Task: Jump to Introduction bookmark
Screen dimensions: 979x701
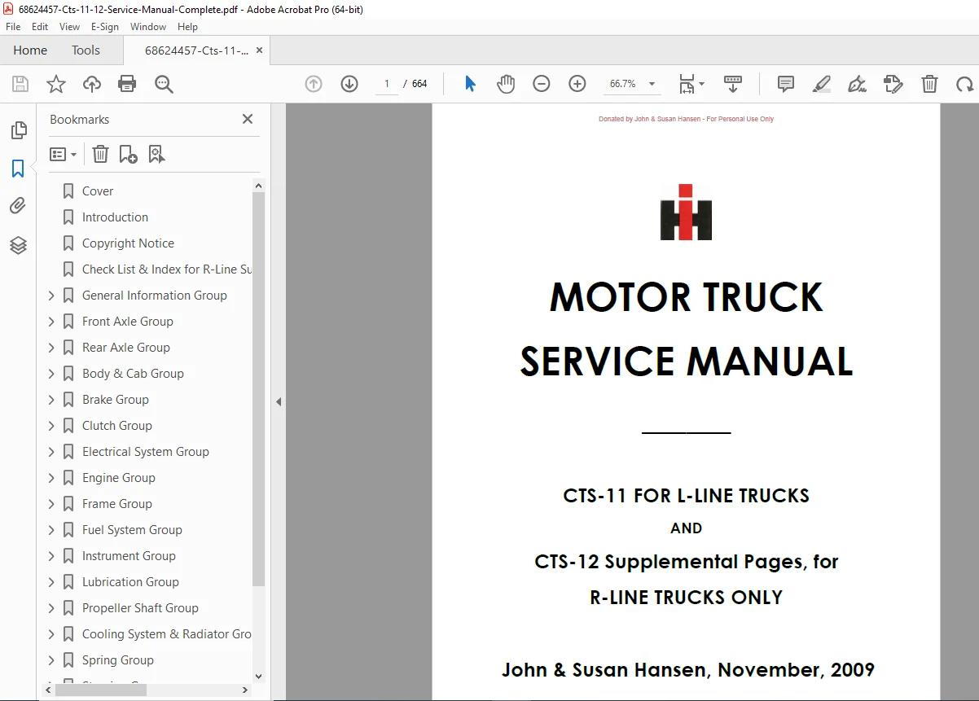Action: coord(115,217)
